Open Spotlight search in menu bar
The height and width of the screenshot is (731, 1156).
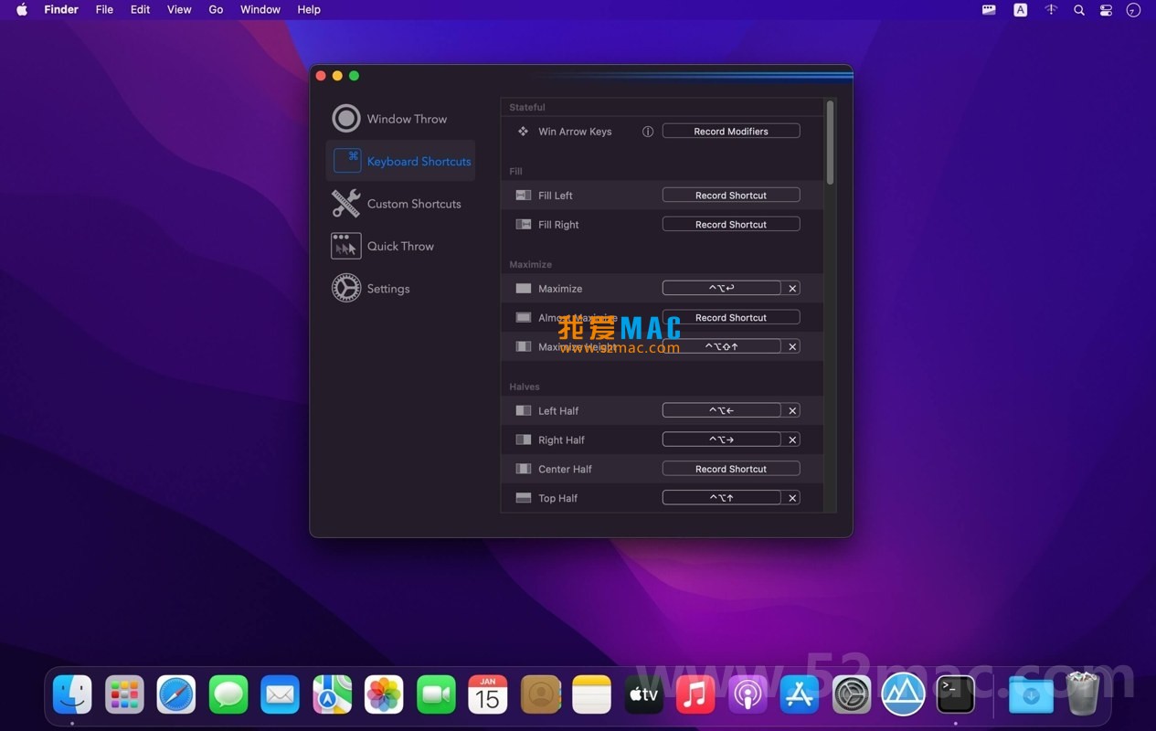coord(1079,10)
